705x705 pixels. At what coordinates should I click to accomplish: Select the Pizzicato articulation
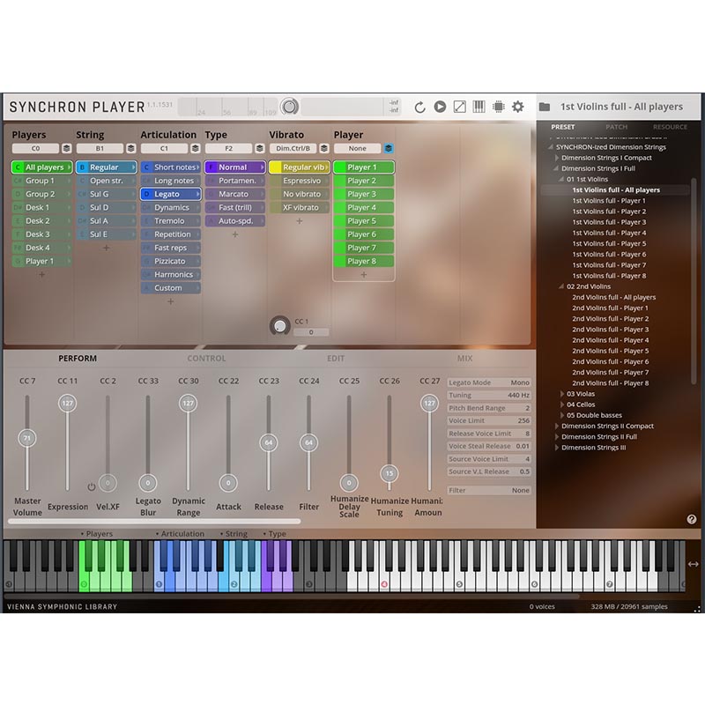click(170, 261)
